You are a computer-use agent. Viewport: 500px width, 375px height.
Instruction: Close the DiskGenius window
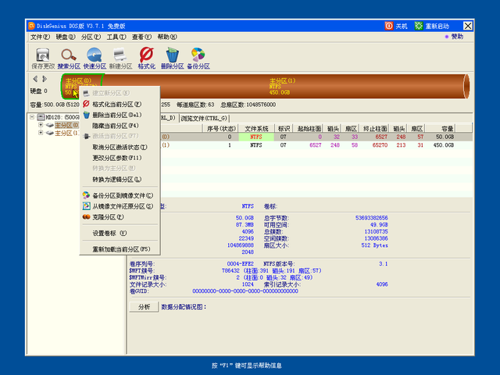467,26
